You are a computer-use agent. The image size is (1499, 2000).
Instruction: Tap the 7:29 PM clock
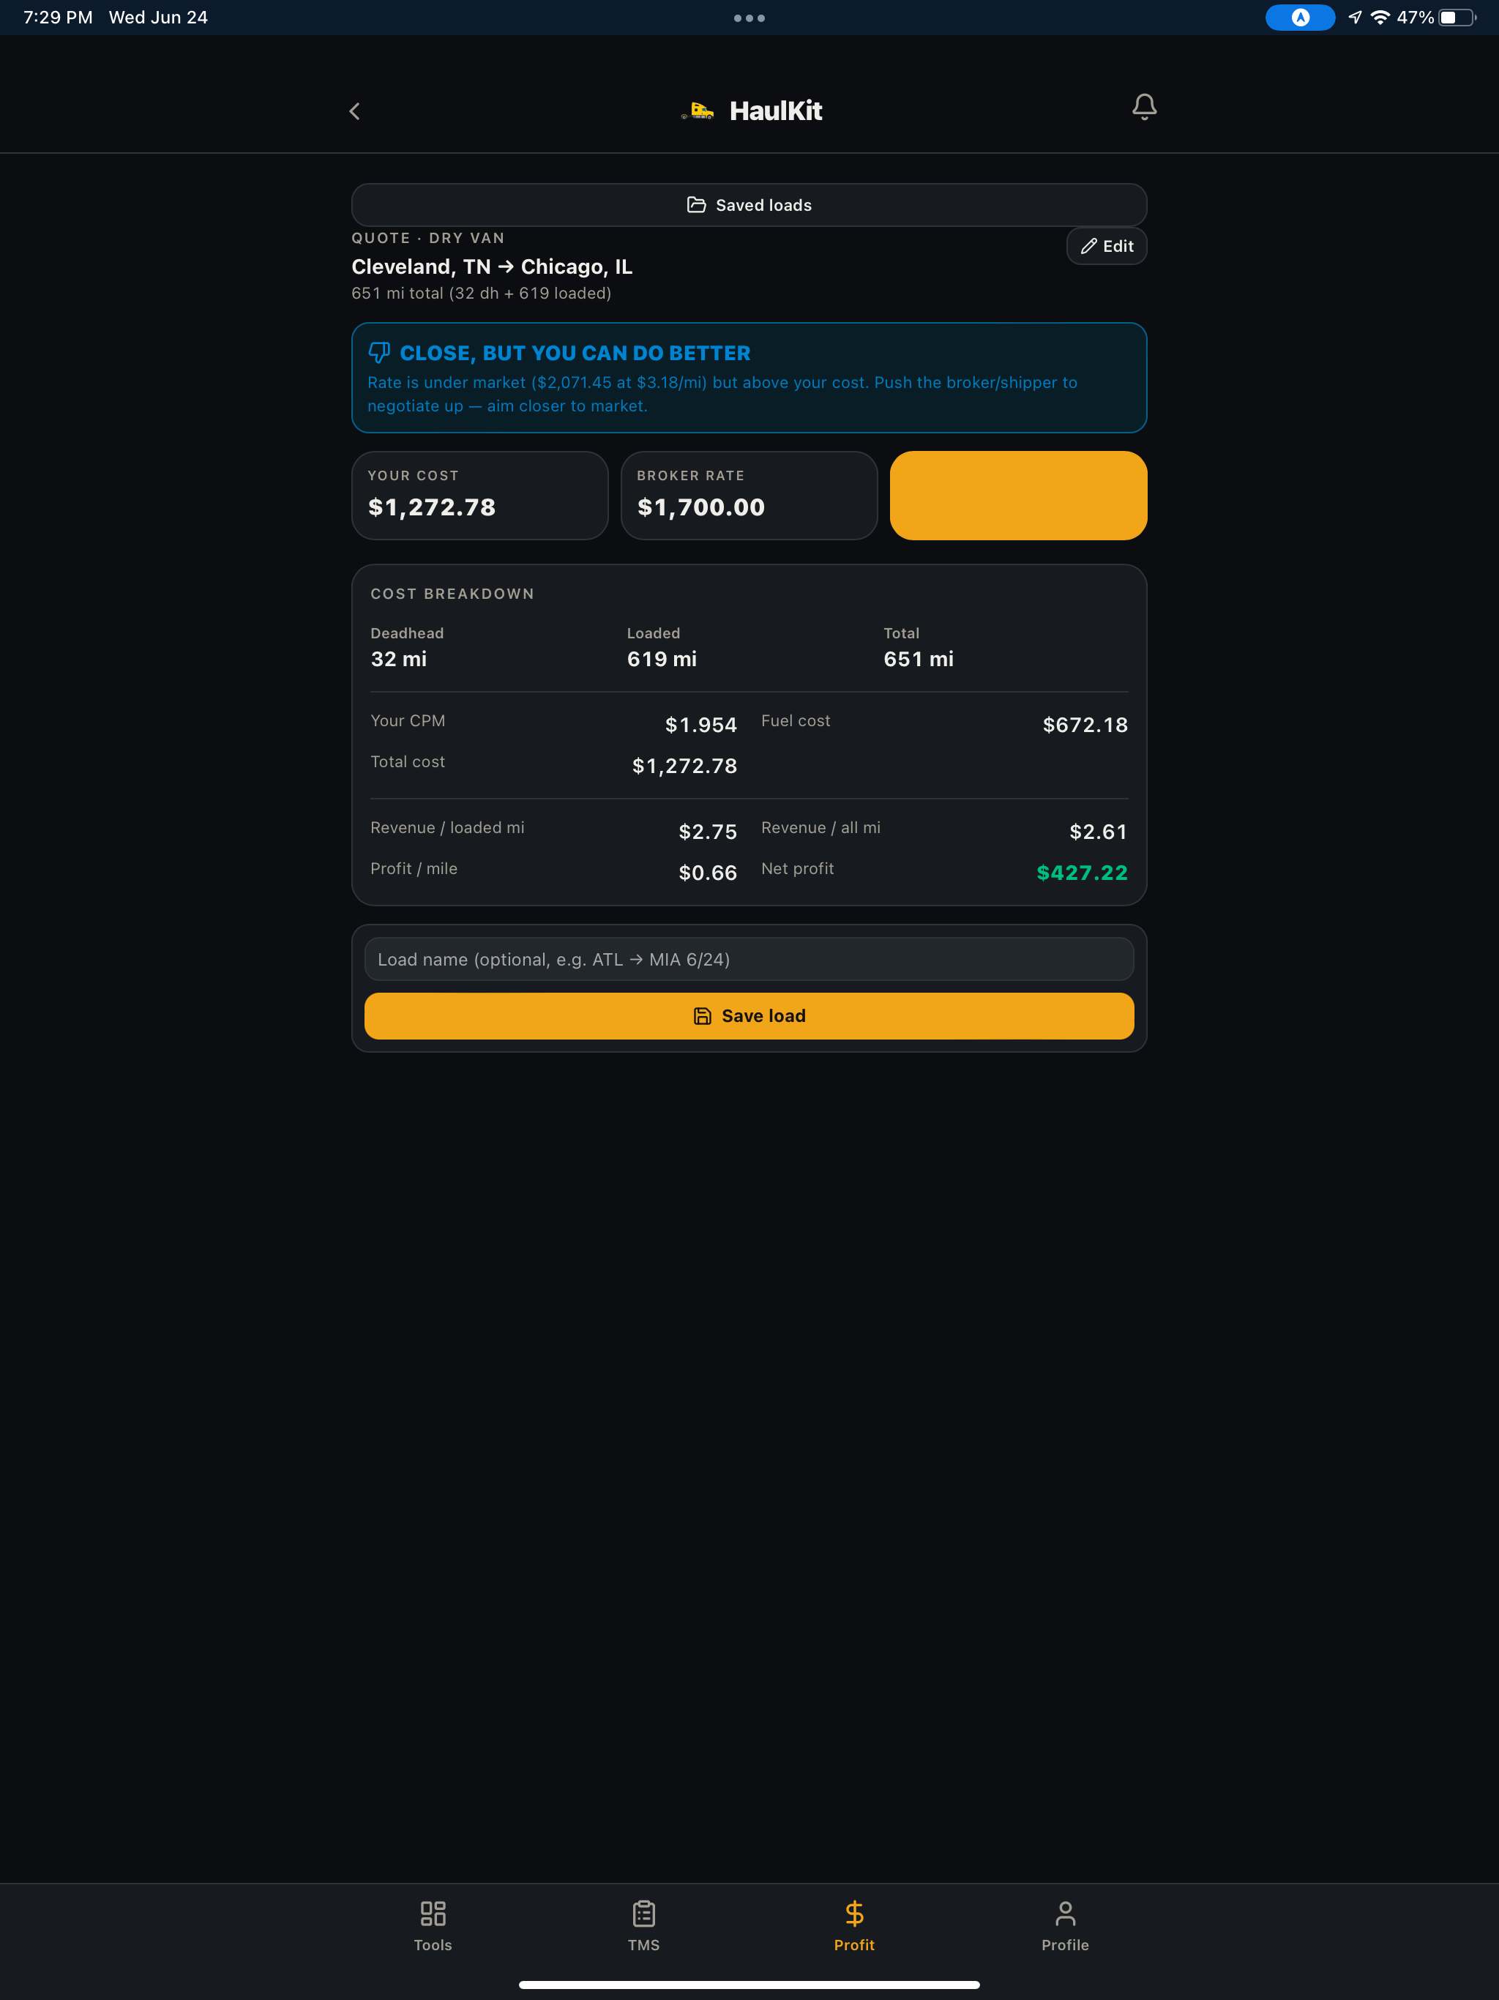[58, 17]
